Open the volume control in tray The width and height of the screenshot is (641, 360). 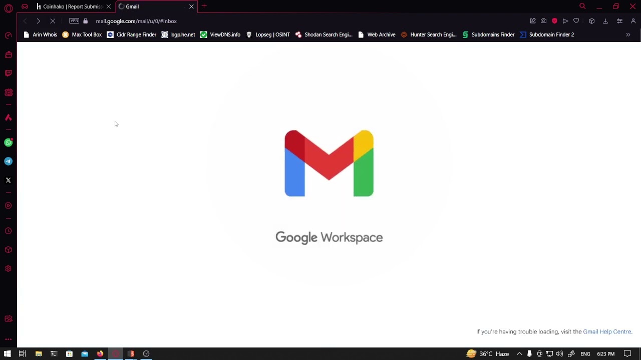pyautogui.click(x=559, y=353)
